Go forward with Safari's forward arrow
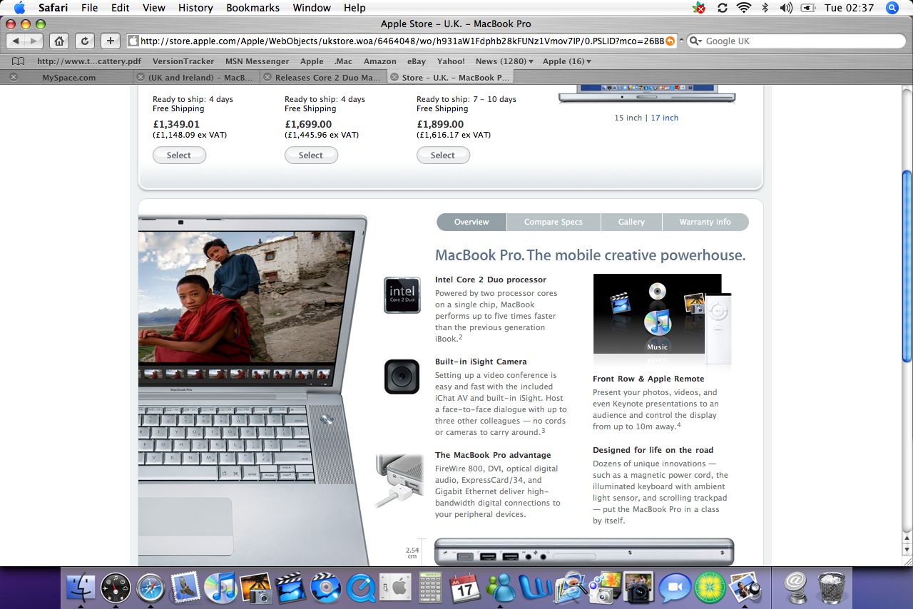 [34, 41]
